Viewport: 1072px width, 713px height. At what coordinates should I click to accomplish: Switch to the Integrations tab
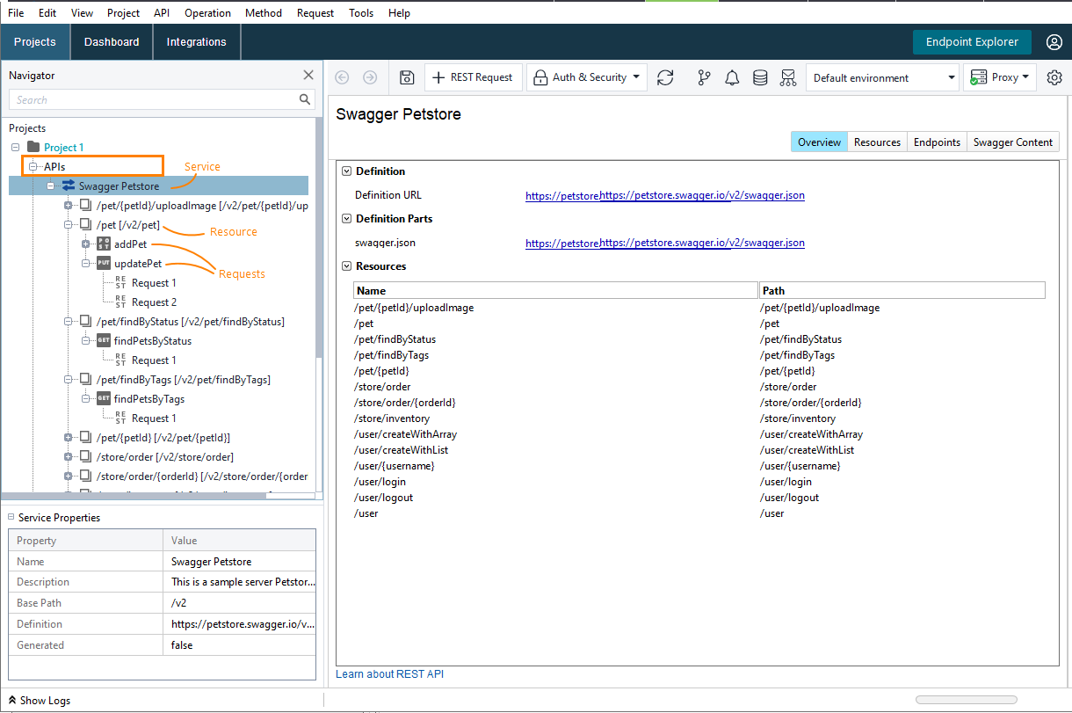click(x=197, y=42)
